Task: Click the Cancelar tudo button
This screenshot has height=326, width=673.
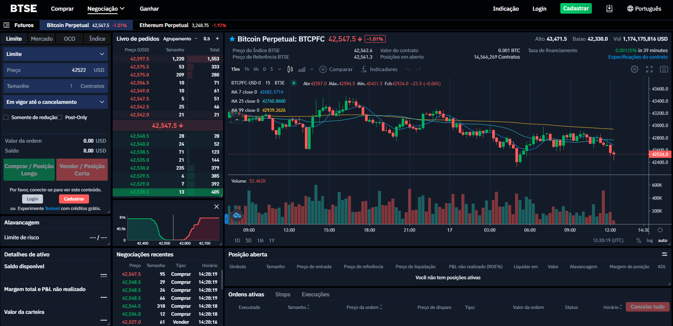Action: point(647,307)
